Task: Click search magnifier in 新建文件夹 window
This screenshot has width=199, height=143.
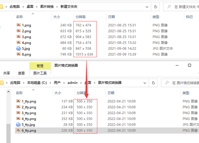Action: (169, 7)
